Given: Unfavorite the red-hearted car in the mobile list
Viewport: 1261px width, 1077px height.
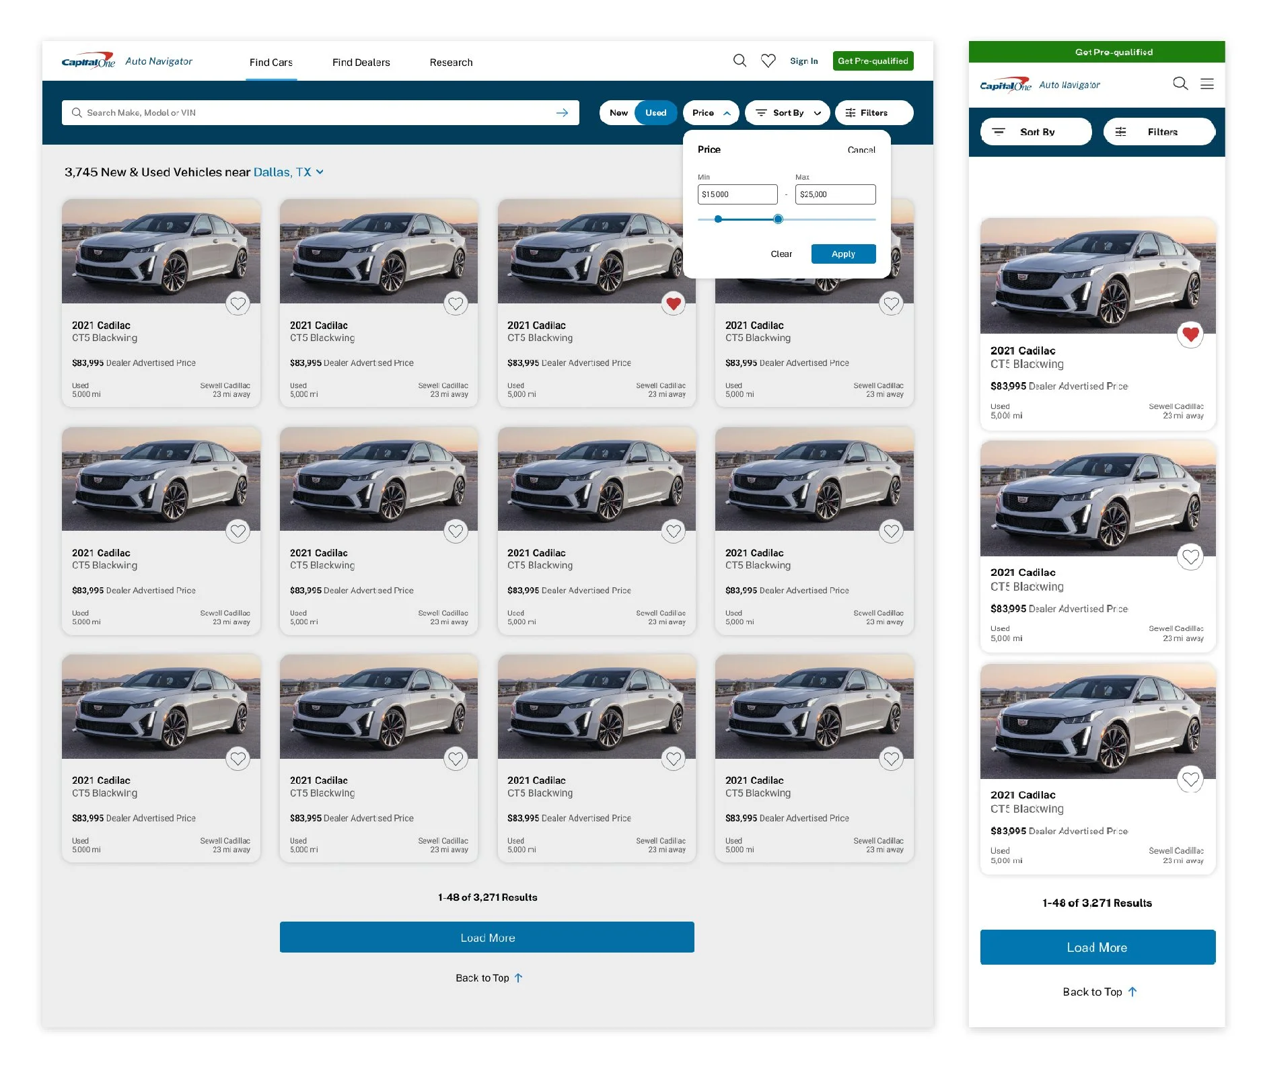Looking at the screenshot, I should pyautogui.click(x=1190, y=334).
